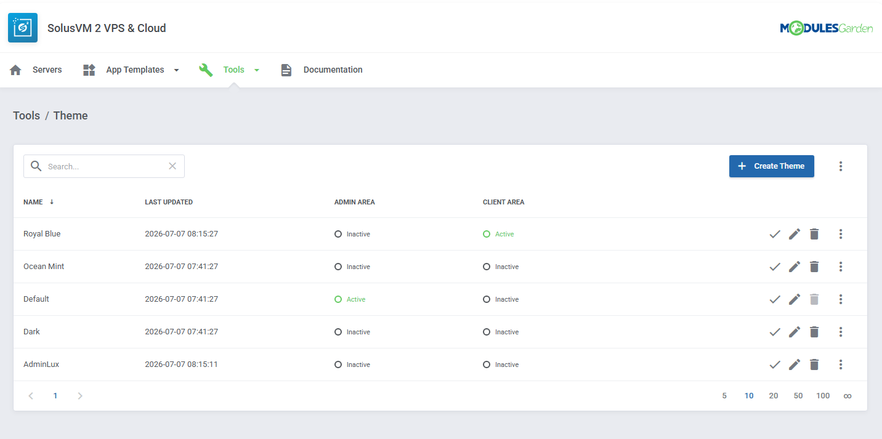
Task: Click the ModulesGarden logo
Action: [826, 28]
